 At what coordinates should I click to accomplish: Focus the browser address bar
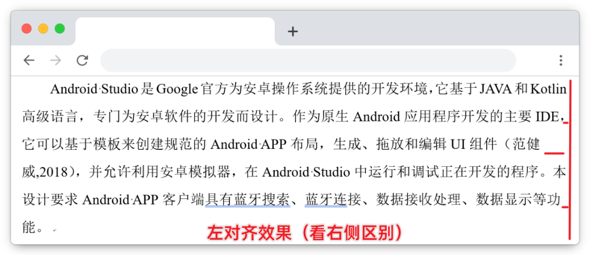[x=308, y=60]
